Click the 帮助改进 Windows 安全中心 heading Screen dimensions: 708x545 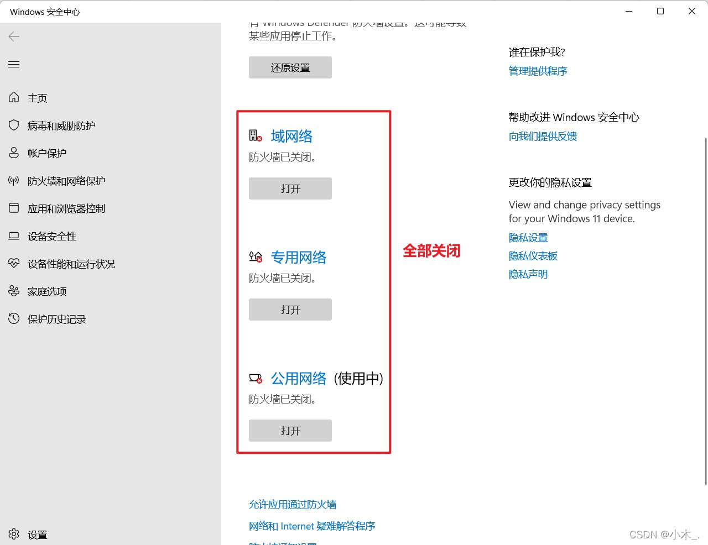click(x=574, y=117)
